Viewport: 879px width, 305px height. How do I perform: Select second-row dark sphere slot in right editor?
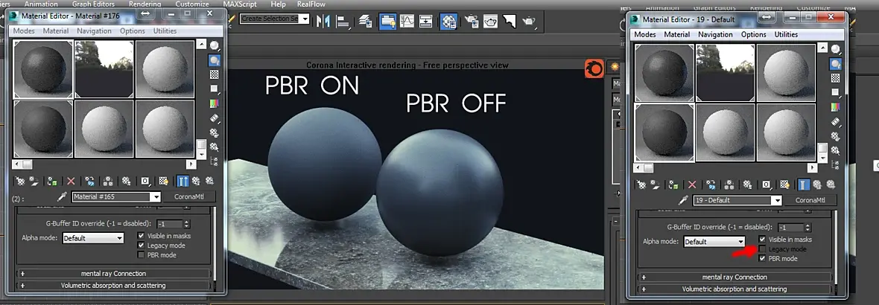coord(664,132)
